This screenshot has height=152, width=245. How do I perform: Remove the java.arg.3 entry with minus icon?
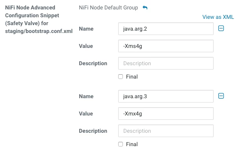(221, 96)
